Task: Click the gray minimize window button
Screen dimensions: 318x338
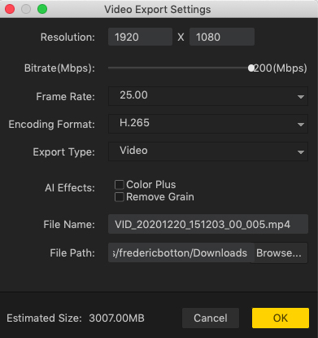Action: coord(26,9)
